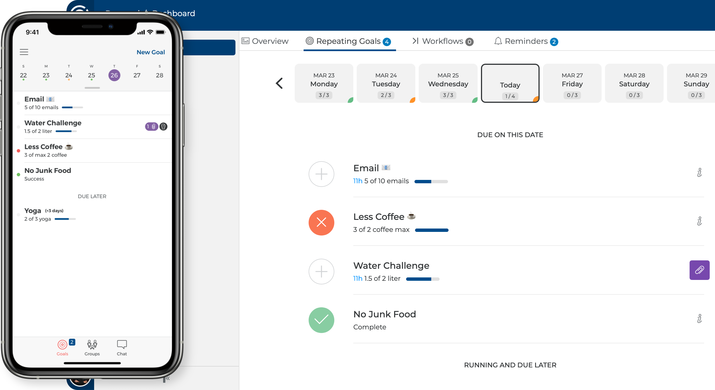Open the Reminders tab

(526, 41)
